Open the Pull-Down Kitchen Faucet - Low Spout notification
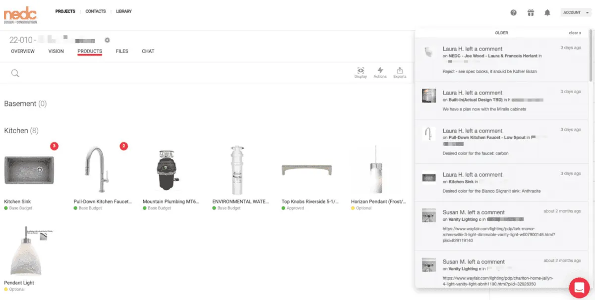The image size is (595, 300). point(501,142)
